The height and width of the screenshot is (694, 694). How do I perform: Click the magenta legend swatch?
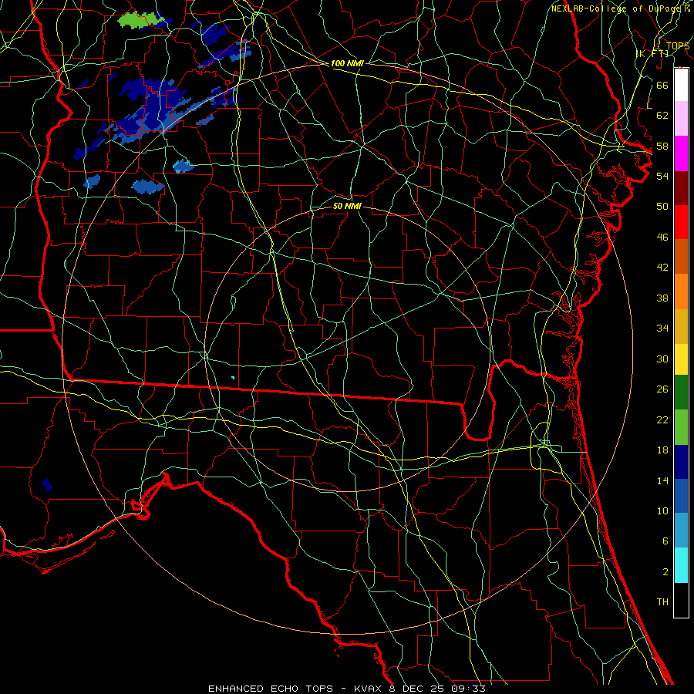click(x=681, y=153)
